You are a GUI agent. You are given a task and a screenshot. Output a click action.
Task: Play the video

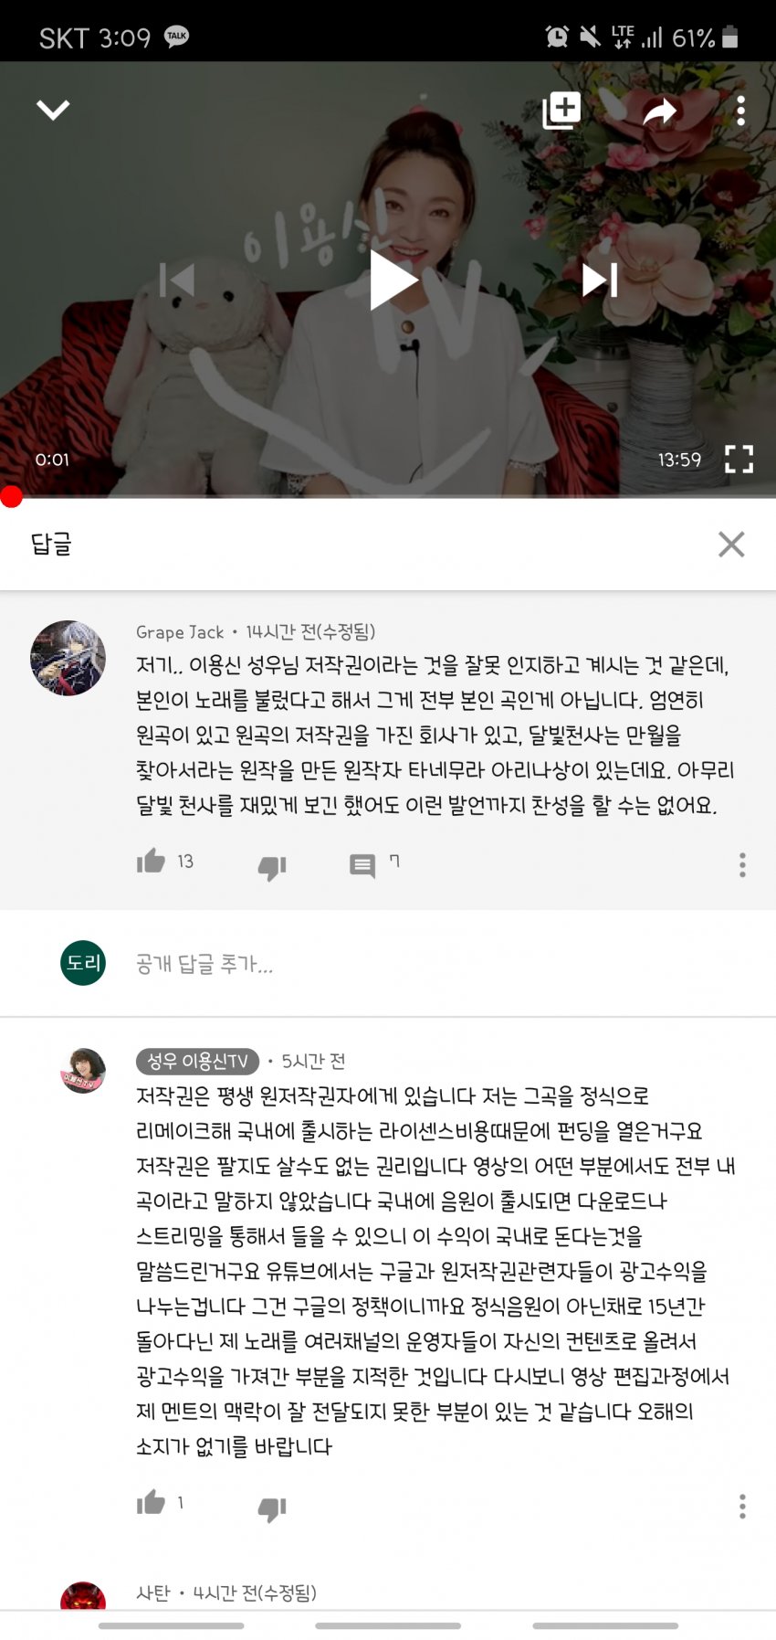coord(393,280)
